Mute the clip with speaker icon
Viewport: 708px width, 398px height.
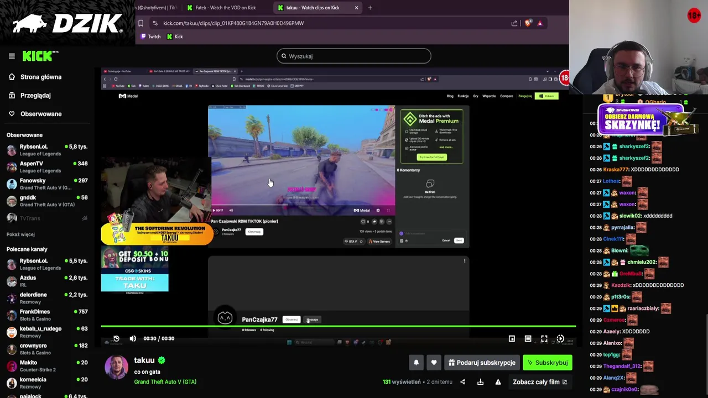click(x=133, y=338)
